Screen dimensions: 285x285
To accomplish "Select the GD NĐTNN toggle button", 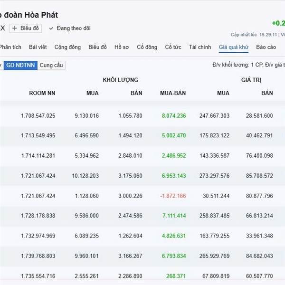I will tap(20, 65).
